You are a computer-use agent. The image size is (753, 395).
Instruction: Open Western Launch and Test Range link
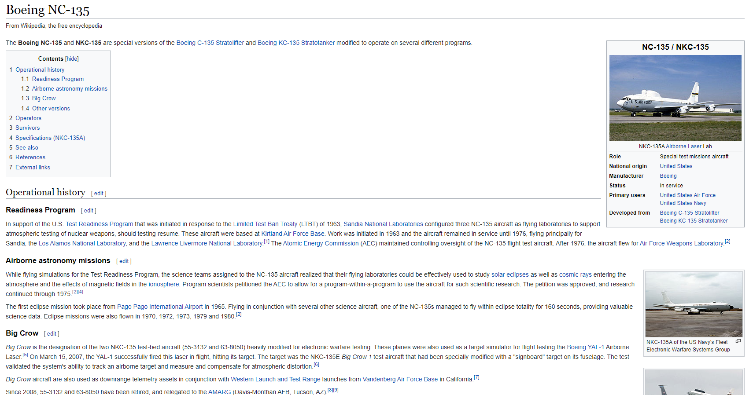tap(276, 379)
